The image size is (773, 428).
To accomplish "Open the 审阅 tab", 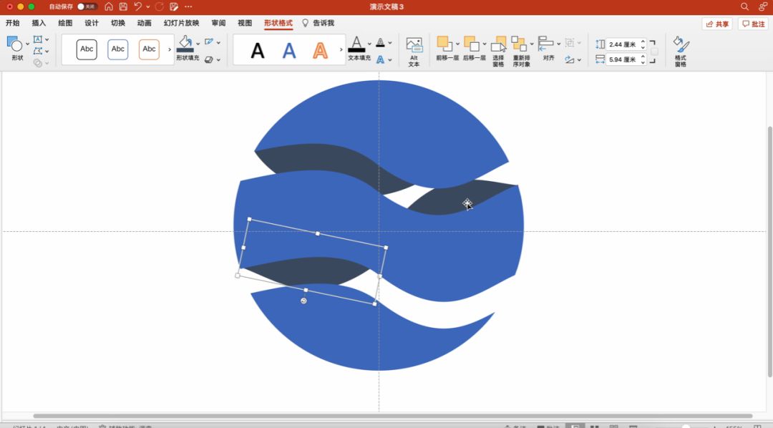I will [218, 23].
